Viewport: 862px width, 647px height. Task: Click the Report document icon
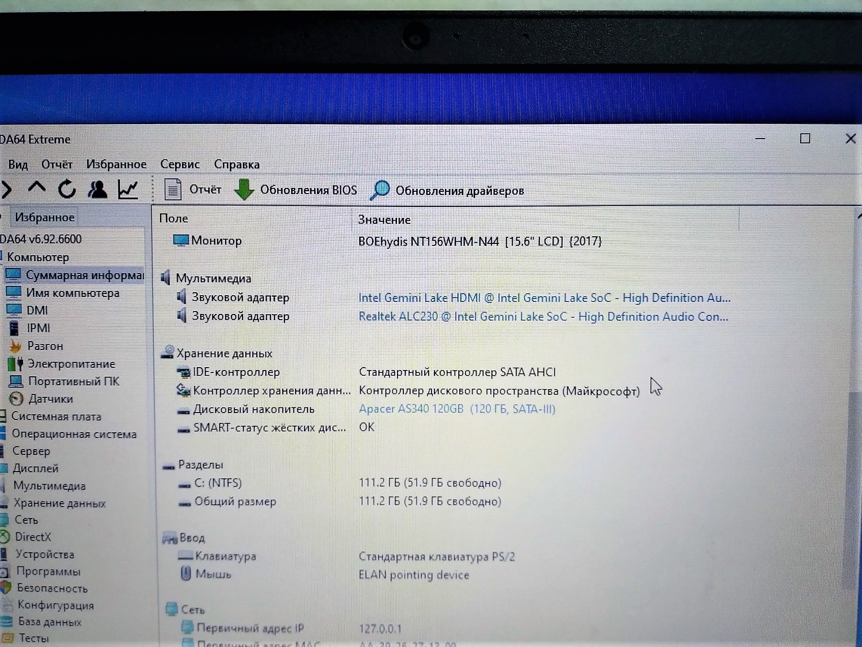pyautogui.click(x=173, y=189)
